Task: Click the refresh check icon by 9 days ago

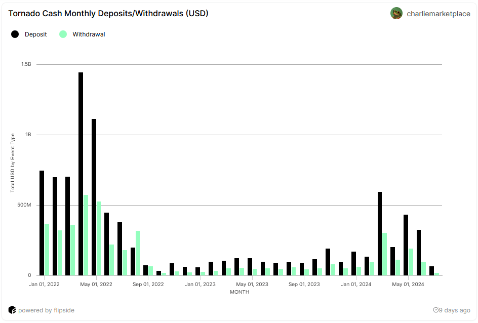Action: [x=436, y=310]
